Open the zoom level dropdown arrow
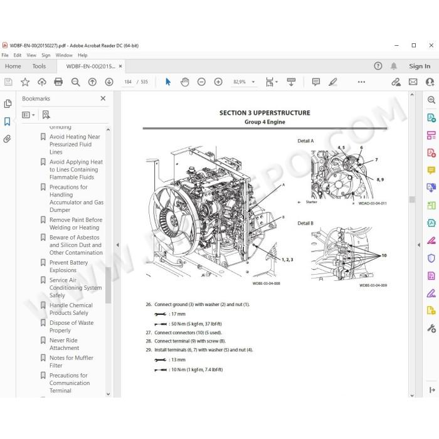 (x=253, y=82)
